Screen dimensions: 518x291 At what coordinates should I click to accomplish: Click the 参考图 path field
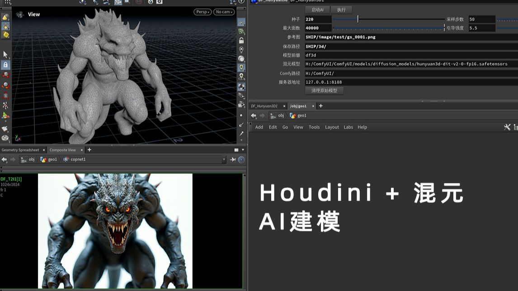[411, 37]
